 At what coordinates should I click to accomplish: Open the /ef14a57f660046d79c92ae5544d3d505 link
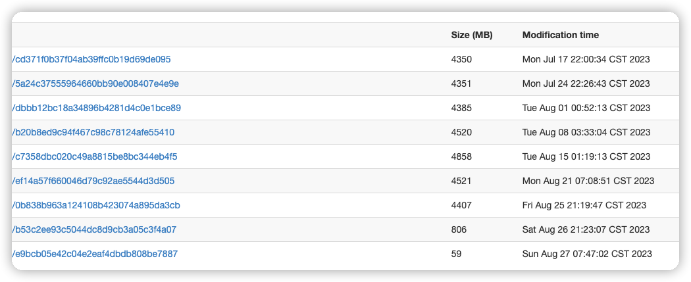93,181
